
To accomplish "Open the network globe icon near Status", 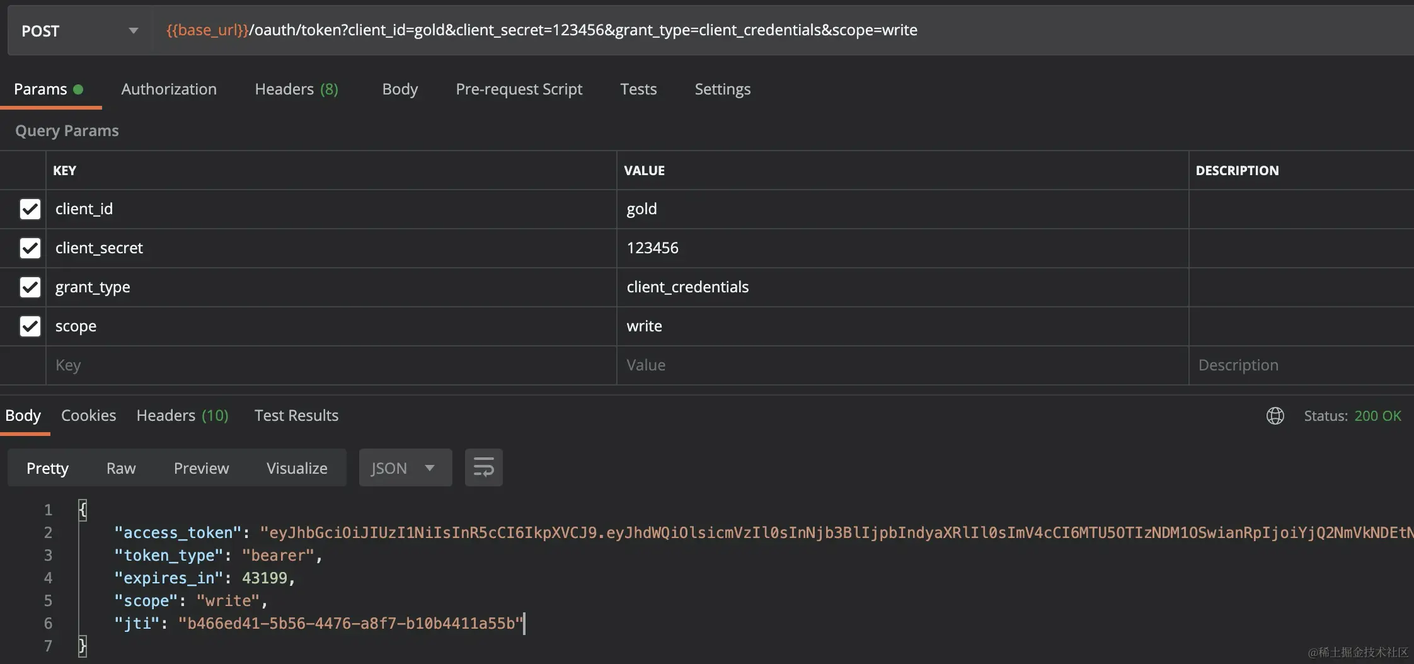I will tap(1275, 416).
